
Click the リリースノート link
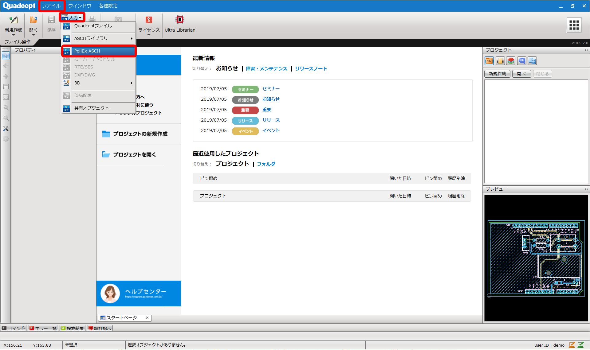click(x=311, y=68)
